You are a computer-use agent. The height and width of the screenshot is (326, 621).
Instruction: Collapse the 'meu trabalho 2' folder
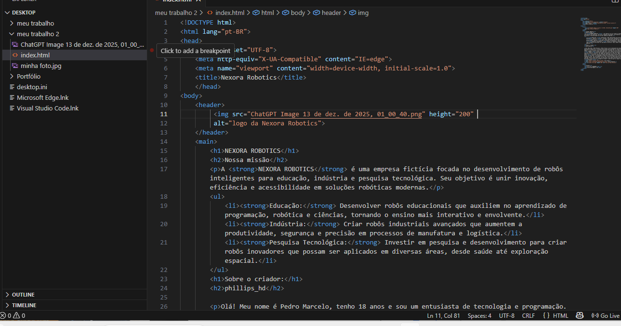tap(38, 34)
